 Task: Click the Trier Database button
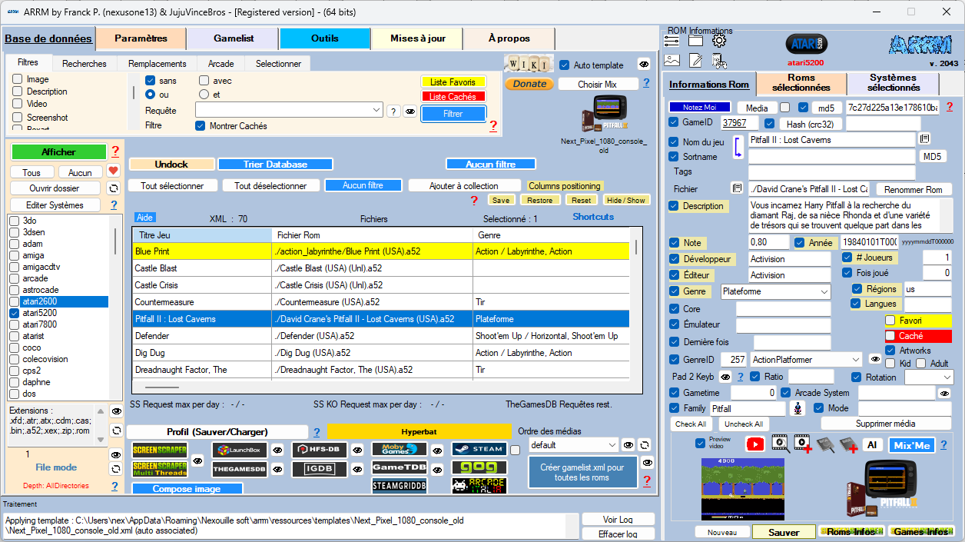275,165
